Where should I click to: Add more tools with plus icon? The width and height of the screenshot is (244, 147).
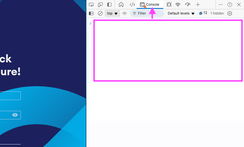[198, 5]
